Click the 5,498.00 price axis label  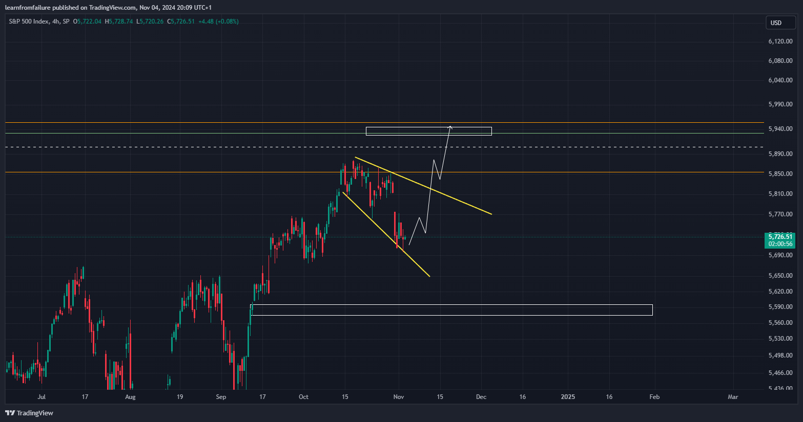point(780,356)
